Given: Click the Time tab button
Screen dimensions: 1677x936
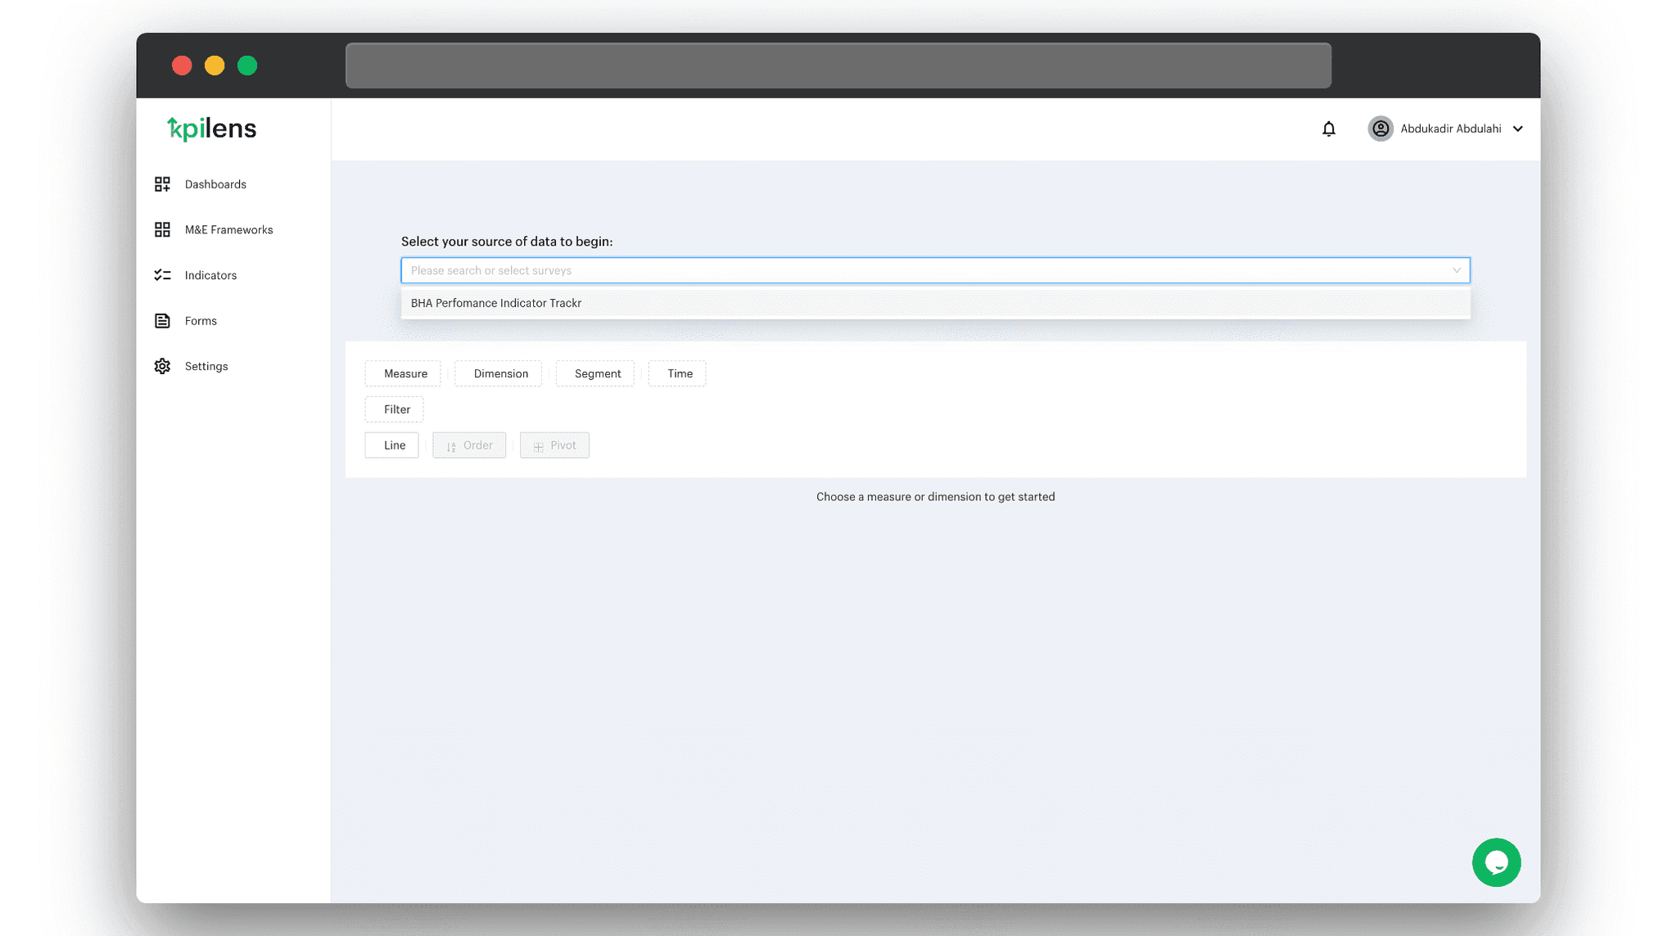Looking at the screenshot, I should pos(680,373).
